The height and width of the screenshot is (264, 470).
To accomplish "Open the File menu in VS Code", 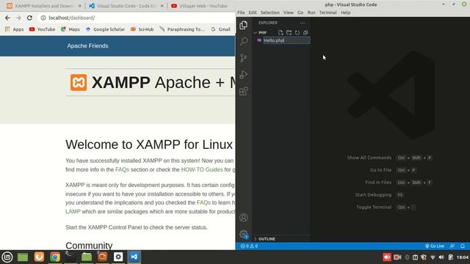I will [x=241, y=12].
